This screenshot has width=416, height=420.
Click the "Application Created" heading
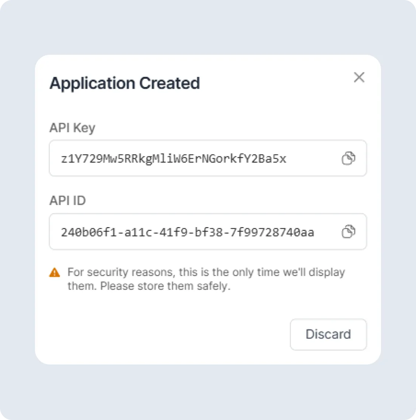(x=124, y=83)
